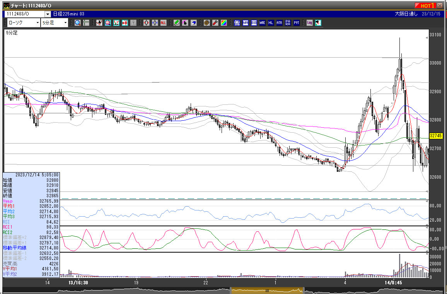Toggle the MA moving average indicator
447x294 pixels.
point(246,23)
